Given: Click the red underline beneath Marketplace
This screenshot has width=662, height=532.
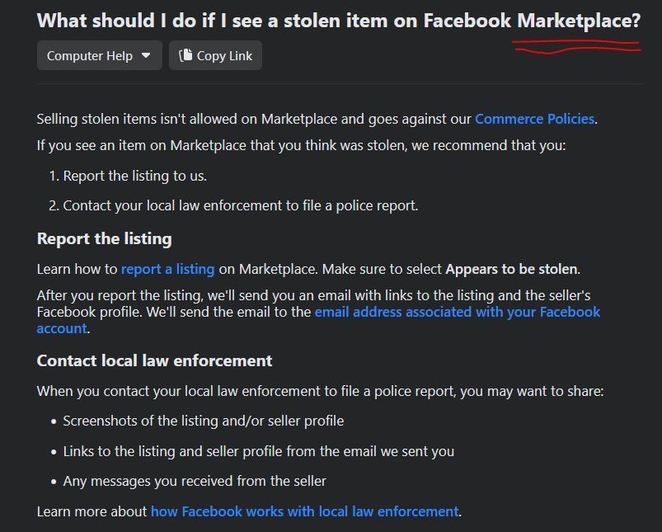Looking at the screenshot, I should click(x=577, y=46).
